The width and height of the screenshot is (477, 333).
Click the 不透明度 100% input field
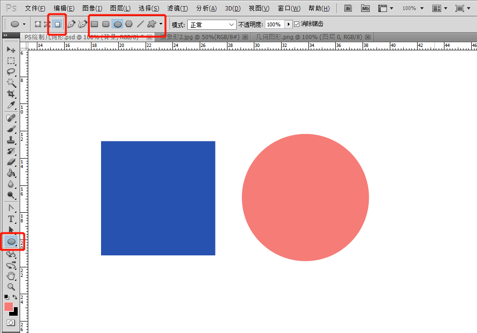(275, 24)
